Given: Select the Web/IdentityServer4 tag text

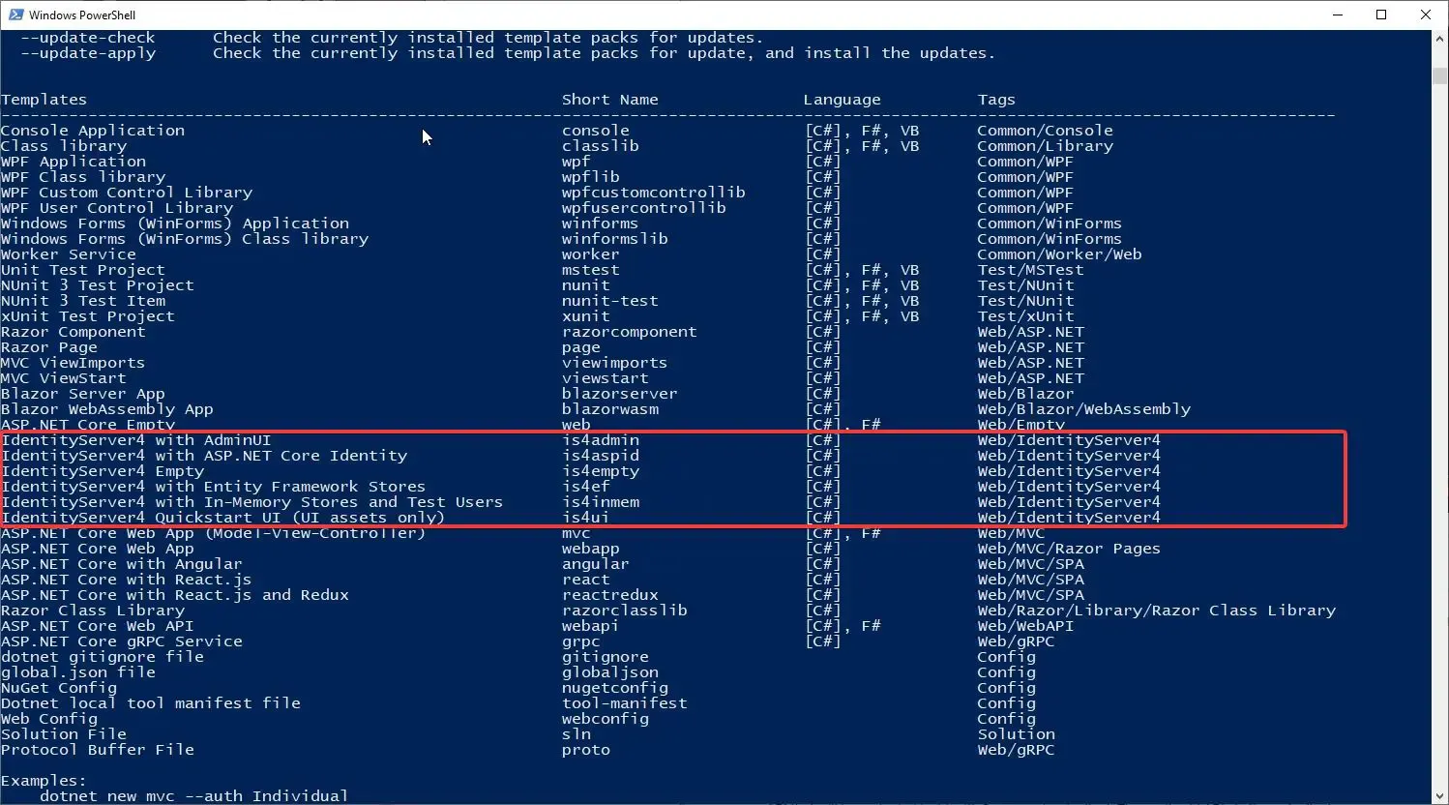Looking at the screenshot, I should tap(1068, 440).
